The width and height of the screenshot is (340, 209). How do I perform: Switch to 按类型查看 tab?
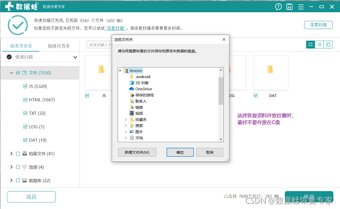pyautogui.click(x=21, y=46)
